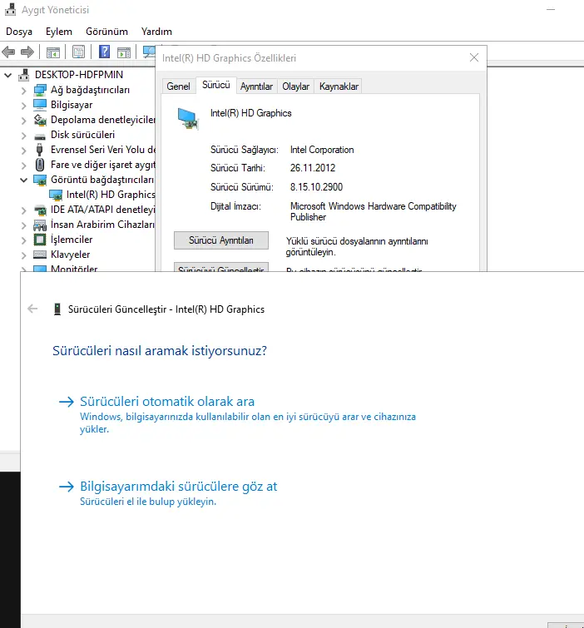Switch to the Ayrıntılar tab
The image size is (584, 628).
[x=256, y=87]
